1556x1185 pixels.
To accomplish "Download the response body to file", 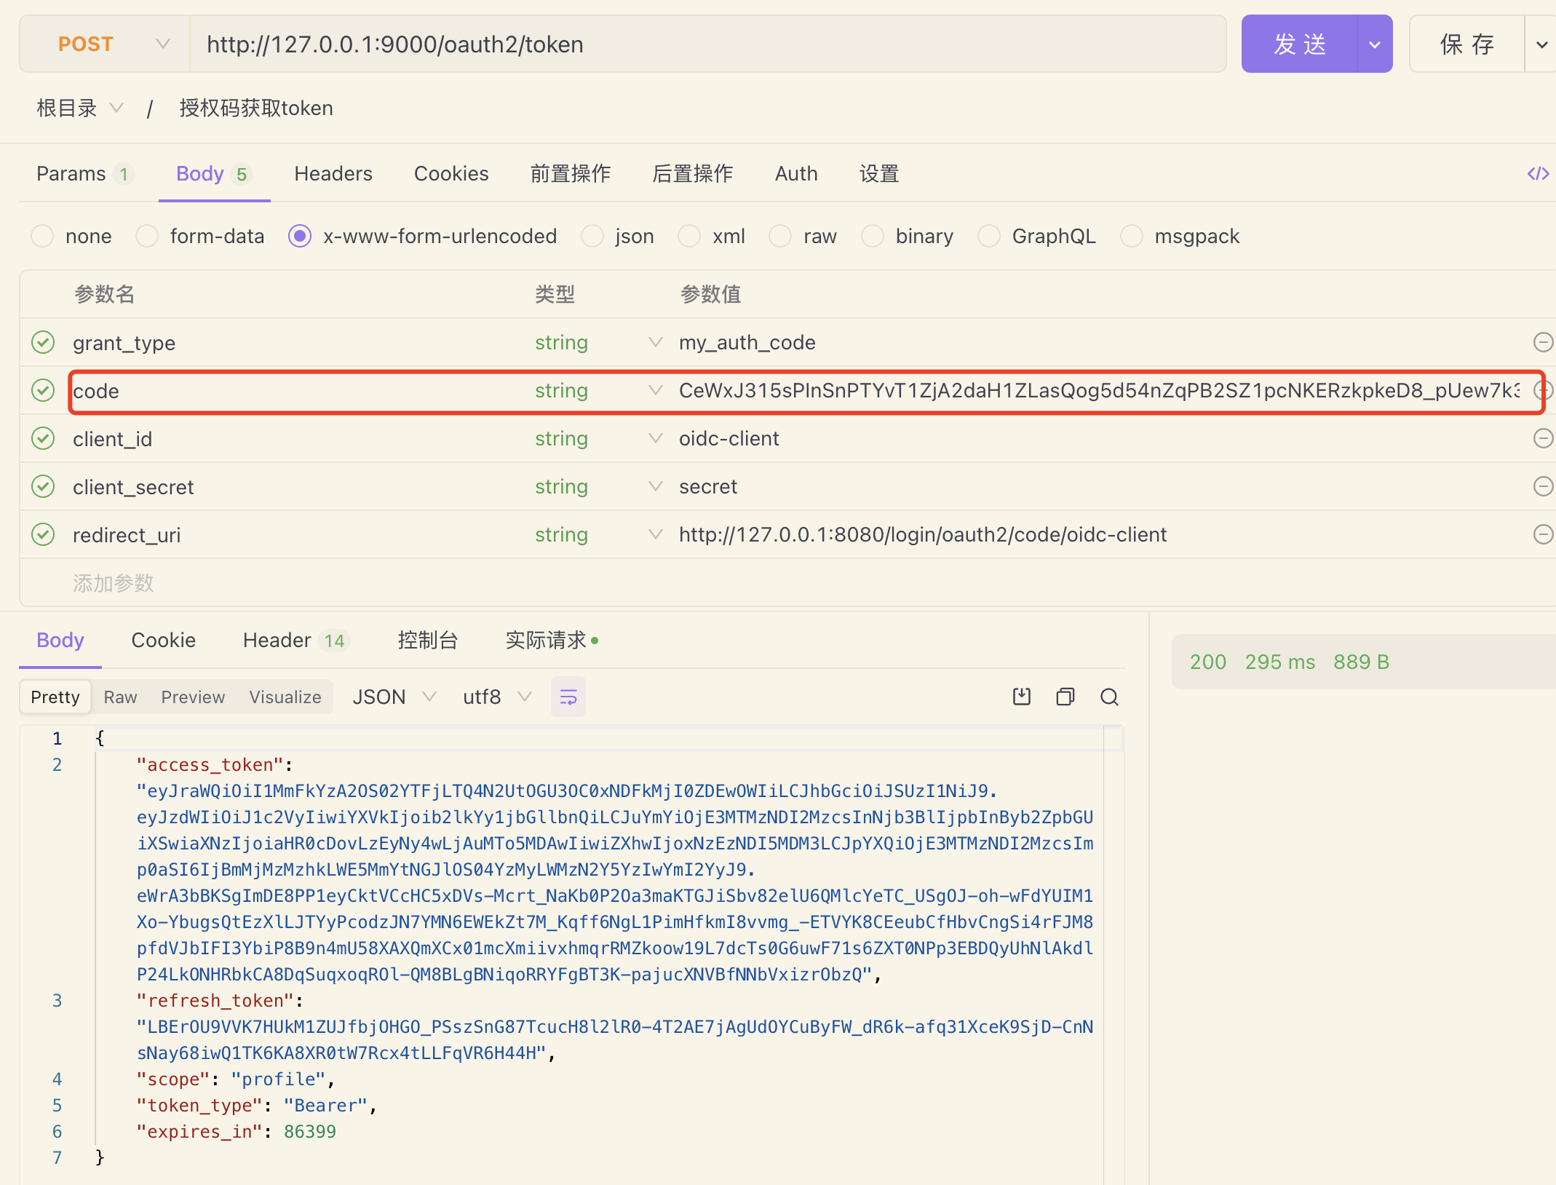I will [1022, 697].
